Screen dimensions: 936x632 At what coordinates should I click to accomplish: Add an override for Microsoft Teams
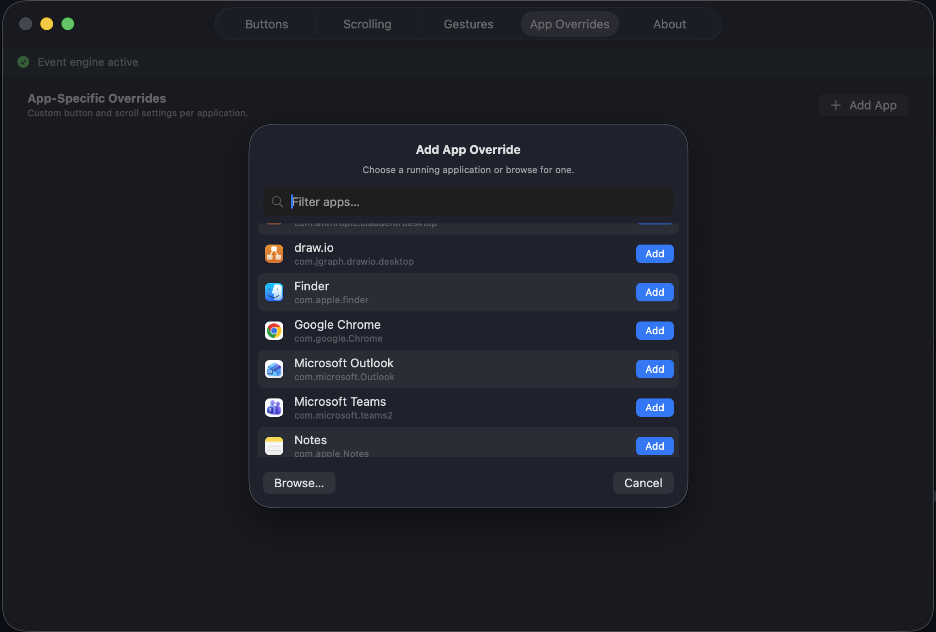(654, 407)
